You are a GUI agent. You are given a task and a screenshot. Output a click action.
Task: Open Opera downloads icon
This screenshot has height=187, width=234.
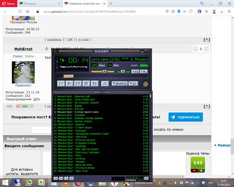tap(222, 11)
